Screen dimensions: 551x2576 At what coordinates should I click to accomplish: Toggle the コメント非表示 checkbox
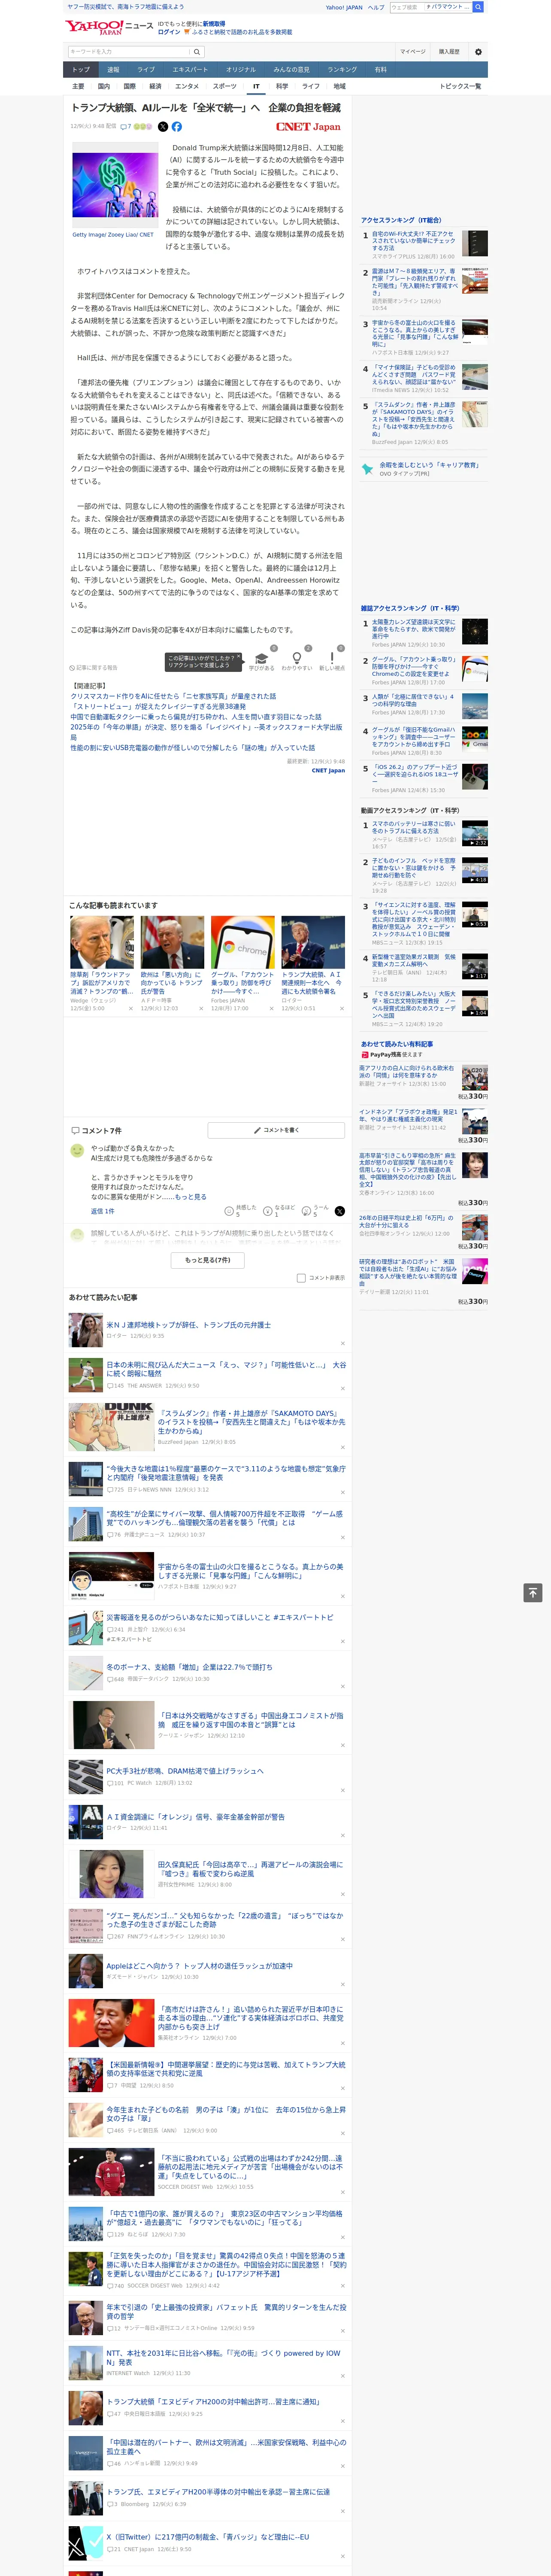click(x=301, y=1278)
